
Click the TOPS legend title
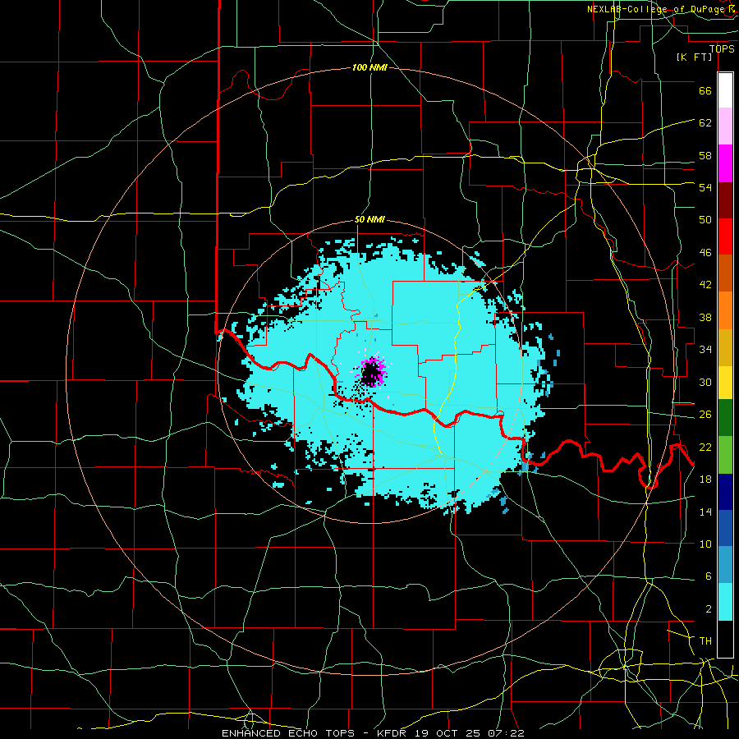click(x=722, y=49)
